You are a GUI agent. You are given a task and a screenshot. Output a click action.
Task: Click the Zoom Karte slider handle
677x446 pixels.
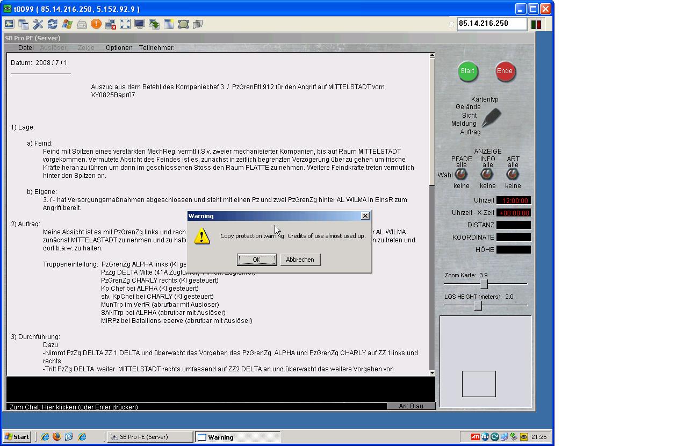(484, 284)
